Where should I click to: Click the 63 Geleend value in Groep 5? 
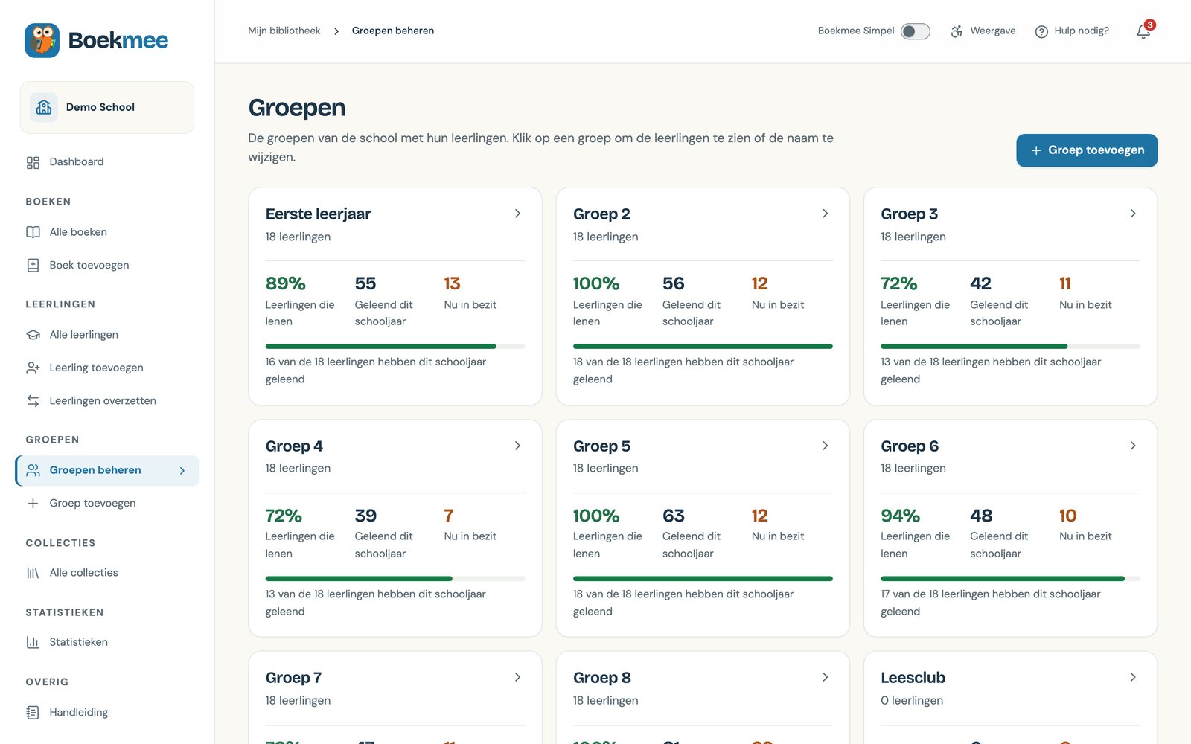coord(674,516)
